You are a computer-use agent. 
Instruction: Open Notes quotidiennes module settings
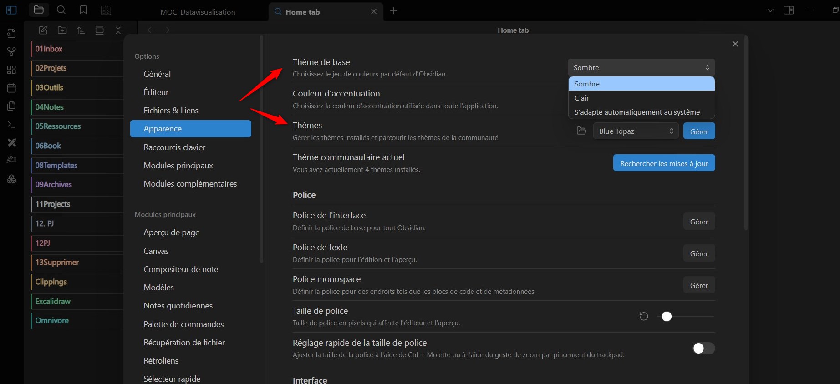pyautogui.click(x=190, y=305)
